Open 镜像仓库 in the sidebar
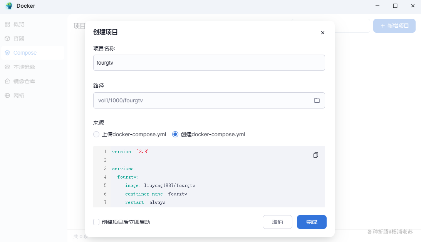This screenshot has width=421, height=242. pyautogui.click(x=32, y=81)
